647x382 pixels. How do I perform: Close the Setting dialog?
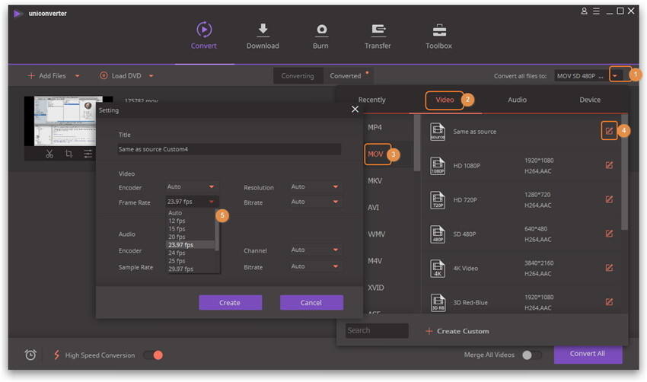coord(355,110)
